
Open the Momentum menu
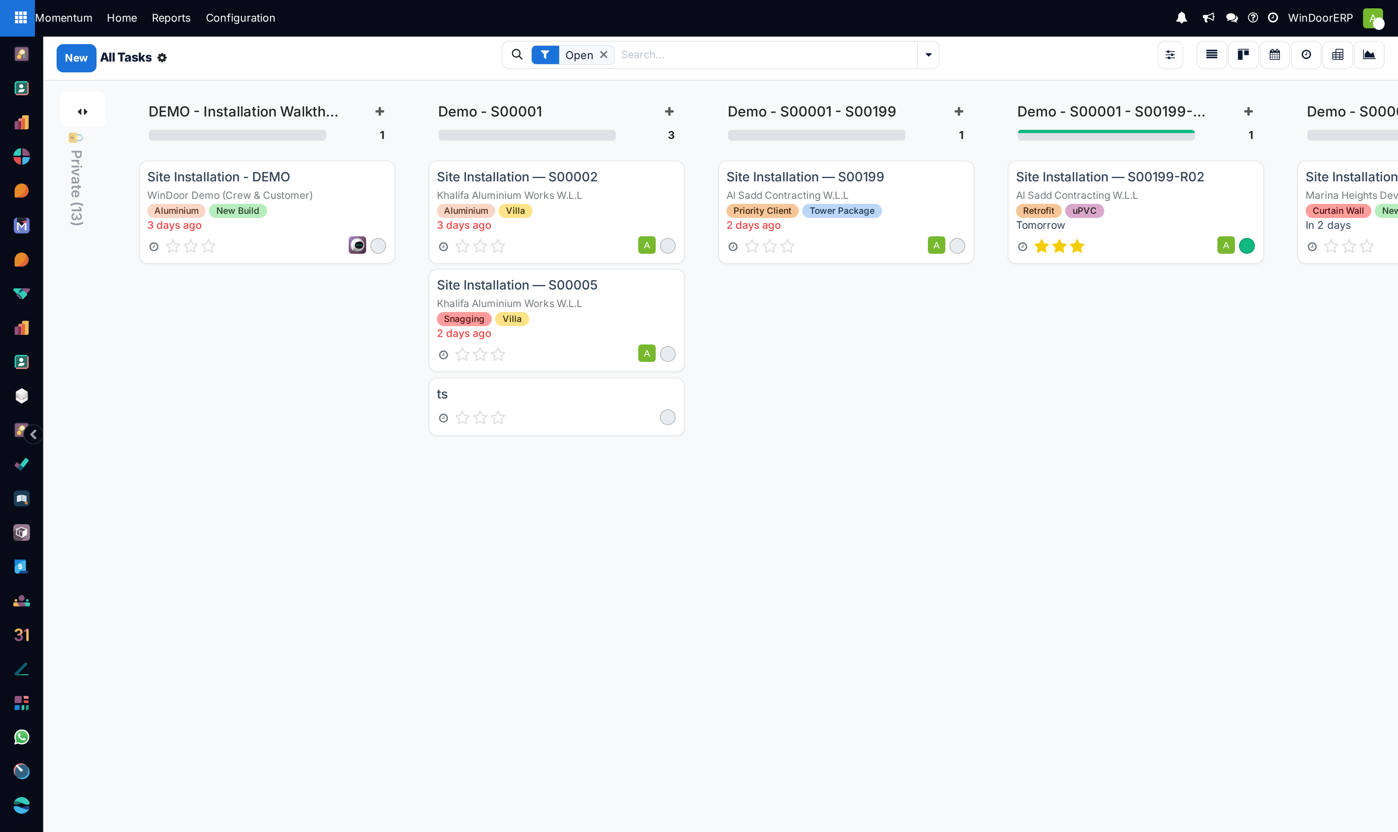click(63, 17)
